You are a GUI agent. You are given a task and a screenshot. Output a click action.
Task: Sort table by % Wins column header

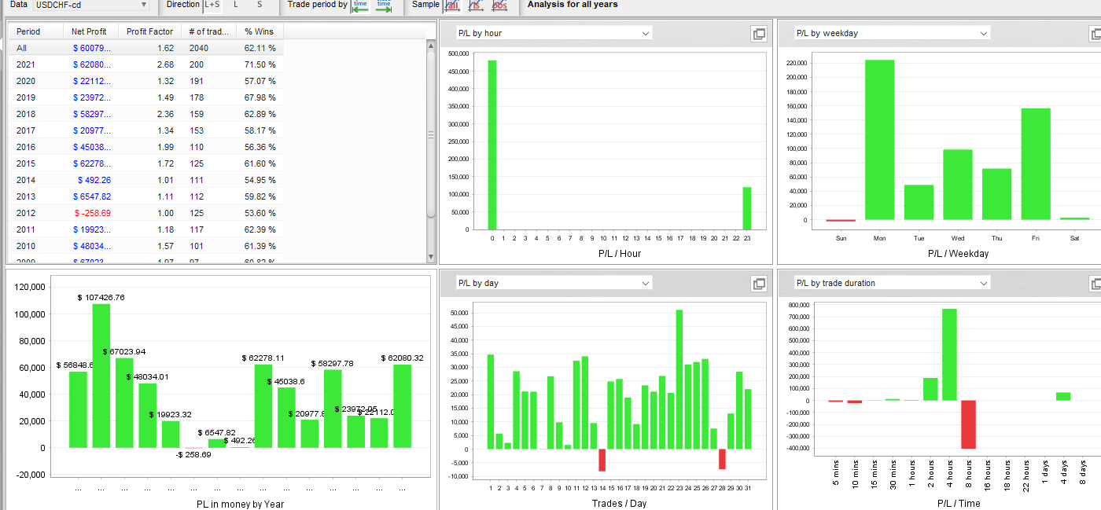coord(260,31)
